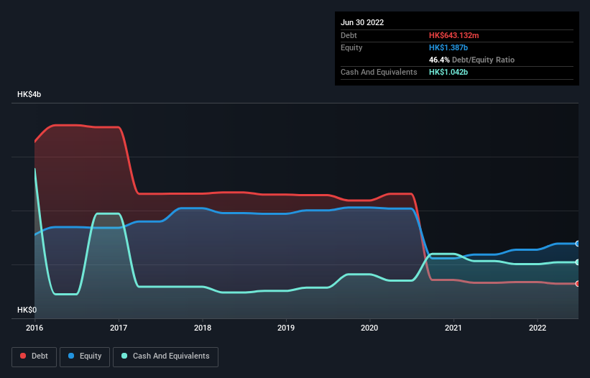Click the HK$1.387b equity value
590x378 pixels.
(448, 47)
